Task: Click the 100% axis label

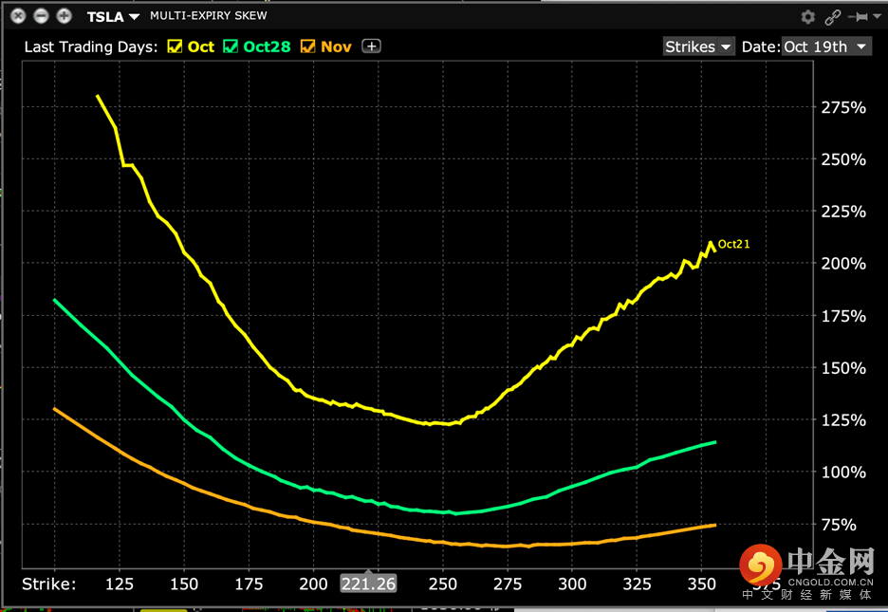Action: (x=843, y=473)
